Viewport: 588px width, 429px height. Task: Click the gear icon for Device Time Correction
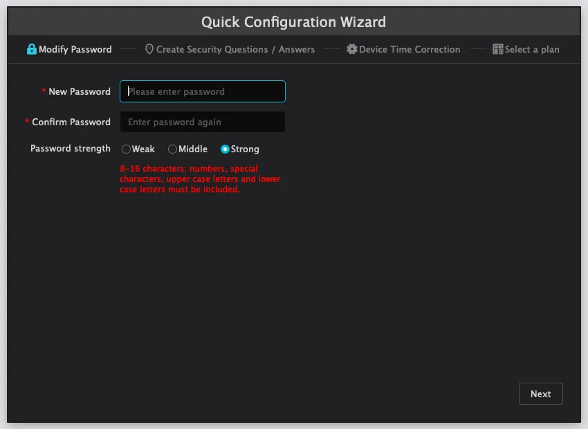(x=351, y=49)
